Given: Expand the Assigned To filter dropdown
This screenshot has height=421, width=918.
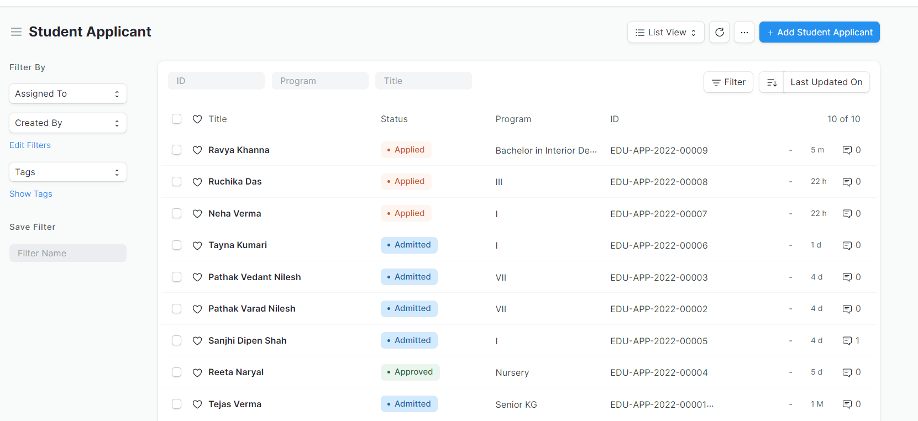Looking at the screenshot, I should pyautogui.click(x=68, y=93).
